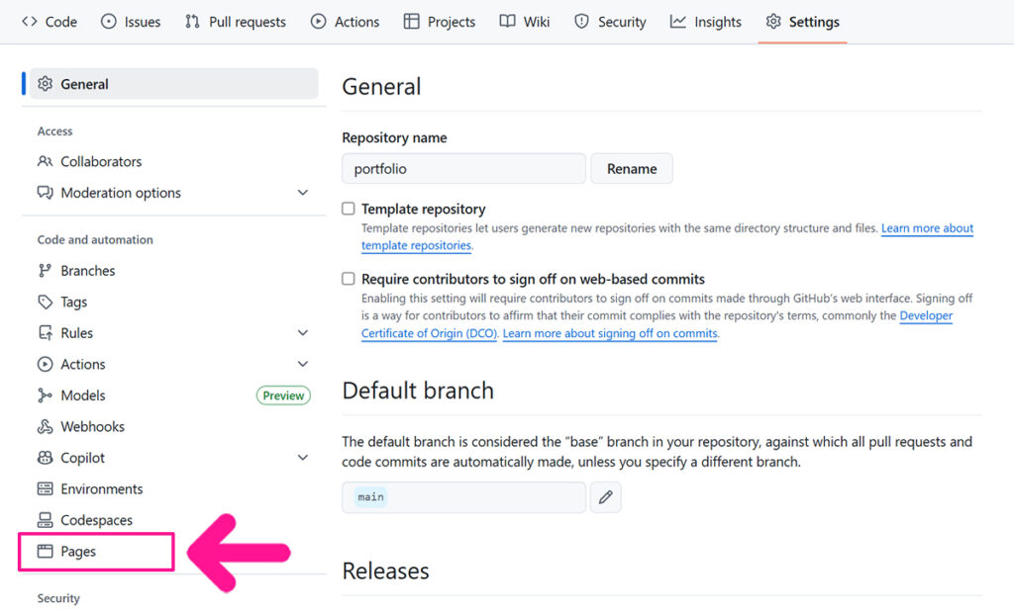
Task: Enable the Template repository checkbox
Action: pyautogui.click(x=349, y=210)
